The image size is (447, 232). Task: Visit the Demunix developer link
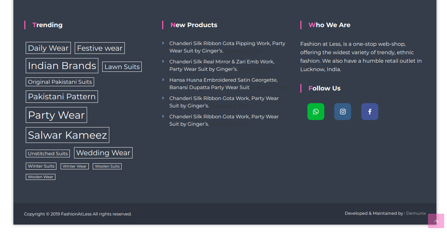(x=416, y=213)
